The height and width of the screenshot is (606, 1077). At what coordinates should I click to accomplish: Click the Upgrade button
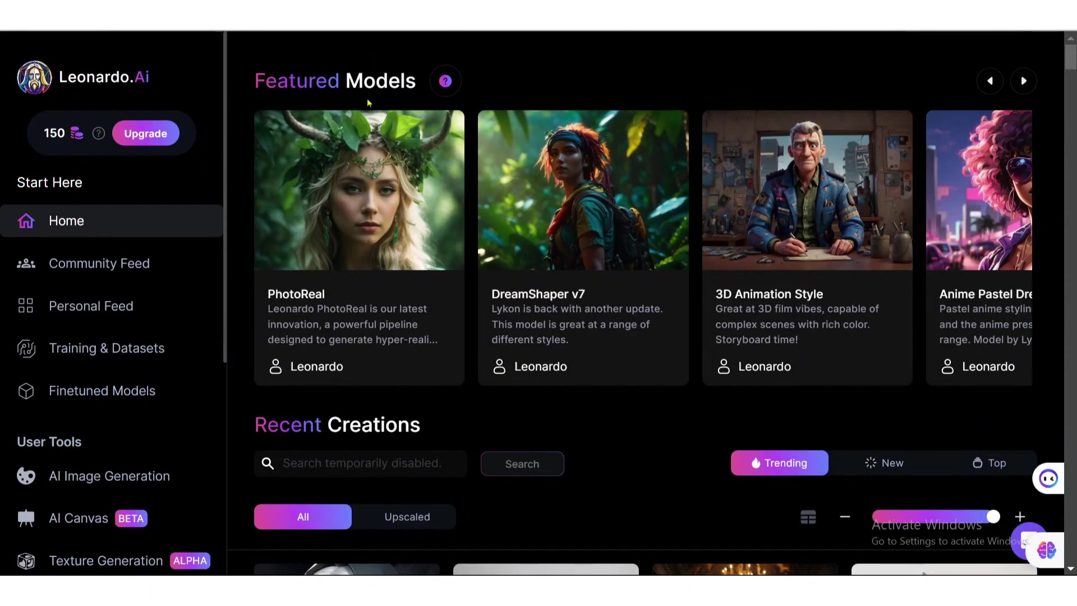145,134
